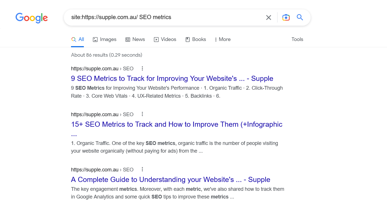Open three-dot menu for 15+ SEO Metrics result
This screenshot has width=387, height=211.
(x=142, y=114)
